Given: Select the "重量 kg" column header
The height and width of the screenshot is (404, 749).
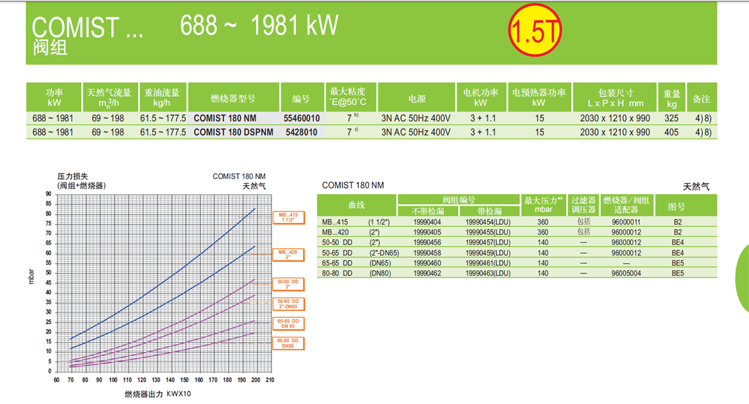Looking at the screenshot, I should [672, 98].
